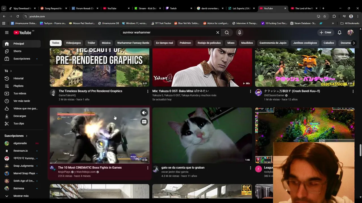Image resolution: width=362 pixels, height=203 pixels.
Task: Start voice search with the microphone icon
Action: click(240, 32)
